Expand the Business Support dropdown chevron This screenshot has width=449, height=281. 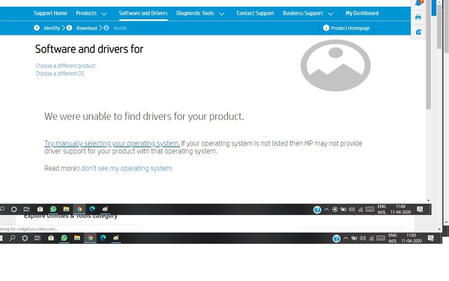(x=331, y=13)
